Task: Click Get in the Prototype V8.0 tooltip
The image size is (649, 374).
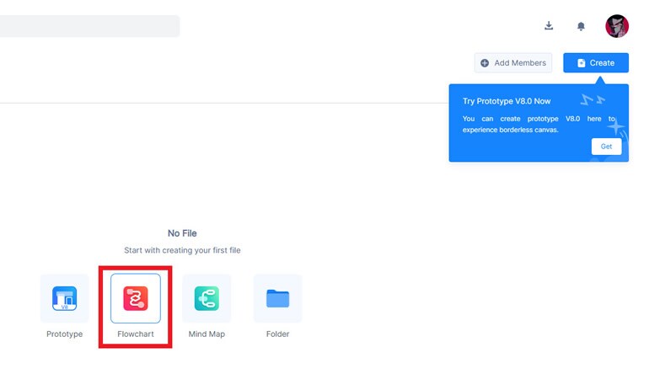Action: tap(606, 147)
